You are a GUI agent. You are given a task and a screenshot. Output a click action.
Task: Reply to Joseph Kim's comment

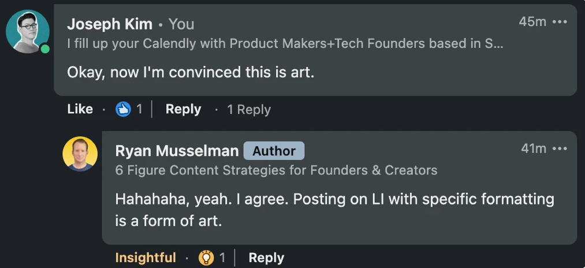[x=183, y=109]
